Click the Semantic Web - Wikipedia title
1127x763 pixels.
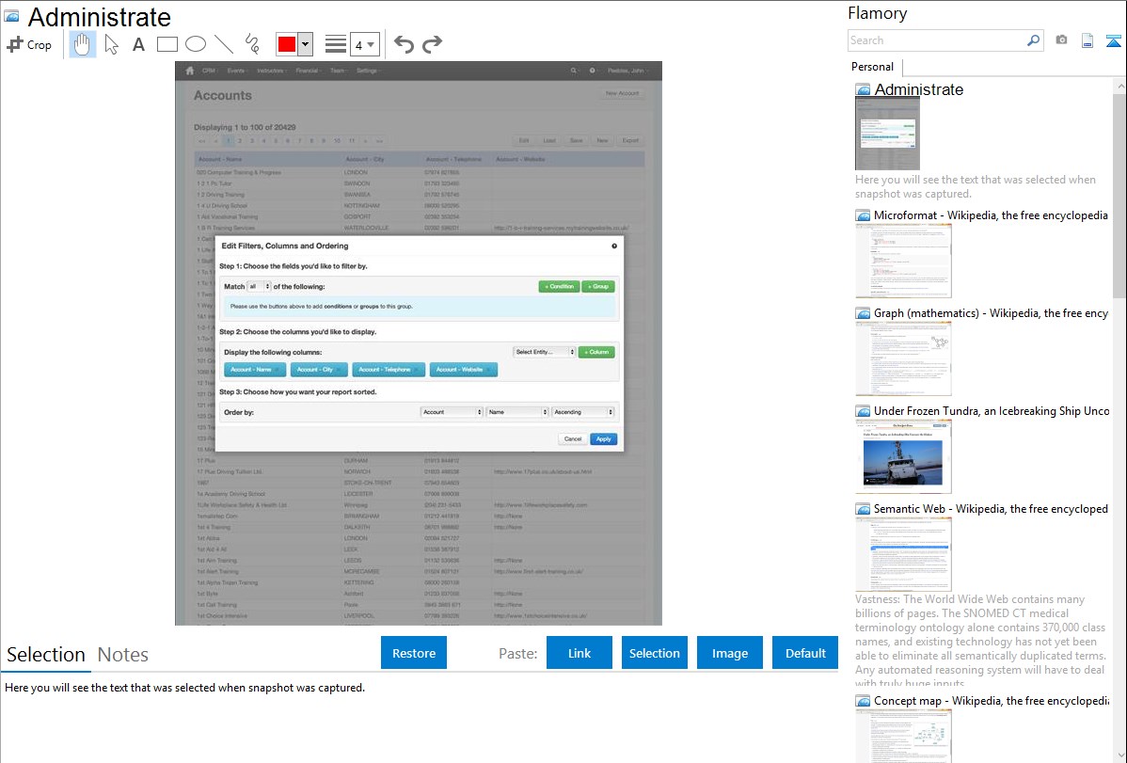991,508
